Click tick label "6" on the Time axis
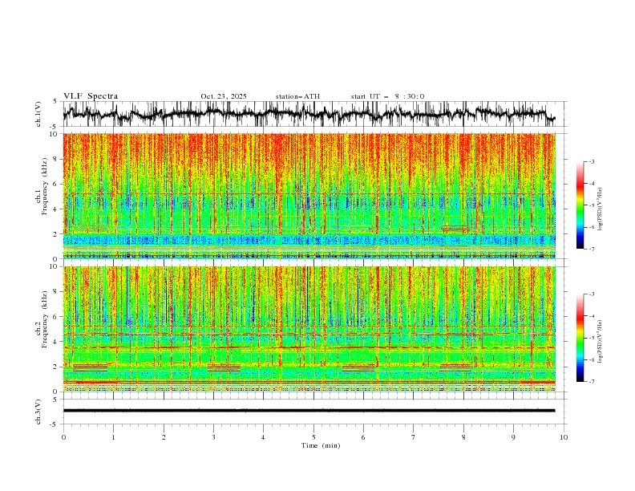The height and width of the screenshot is (491, 635). click(363, 437)
